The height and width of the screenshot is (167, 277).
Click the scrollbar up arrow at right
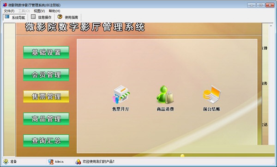(271, 26)
